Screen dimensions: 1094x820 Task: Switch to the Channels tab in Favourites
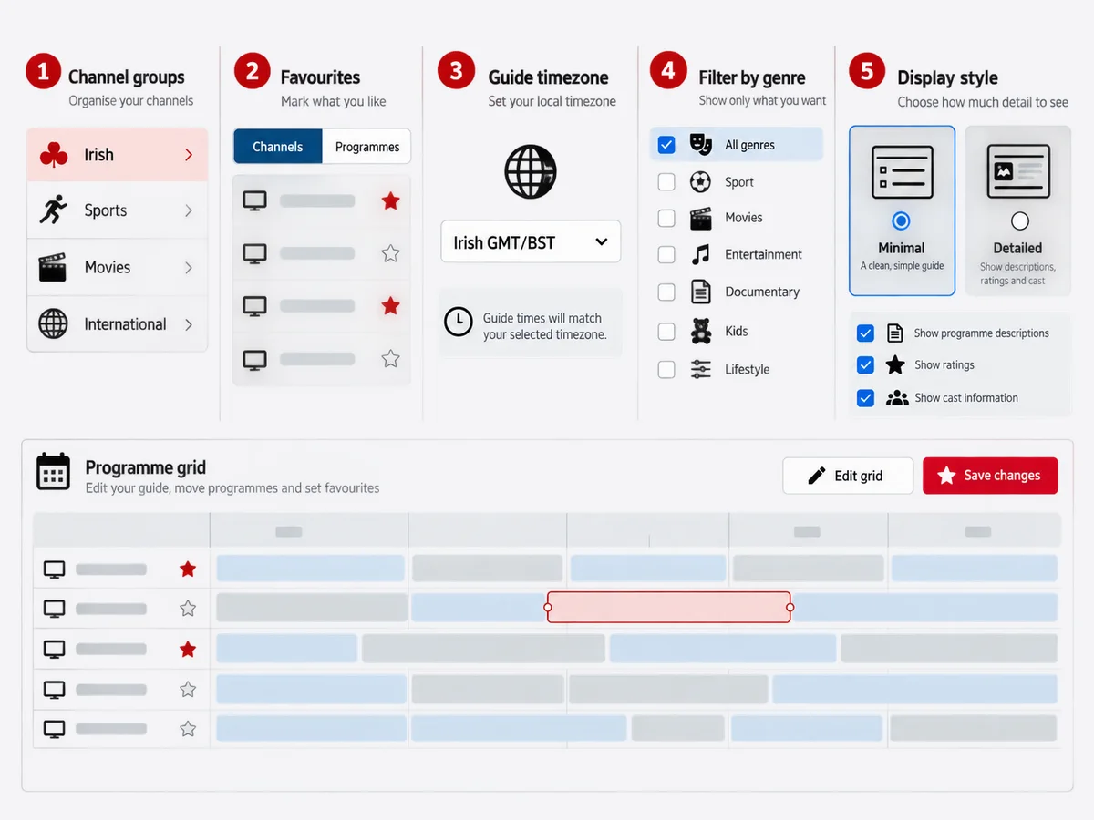point(278,146)
